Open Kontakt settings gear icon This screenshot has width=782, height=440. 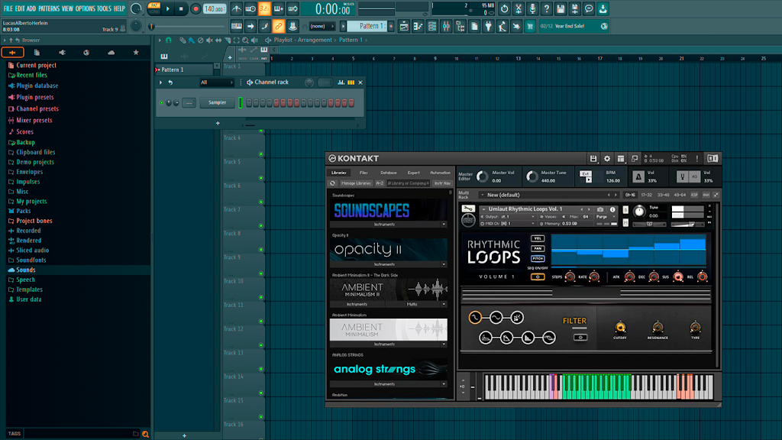(x=607, y=159)
